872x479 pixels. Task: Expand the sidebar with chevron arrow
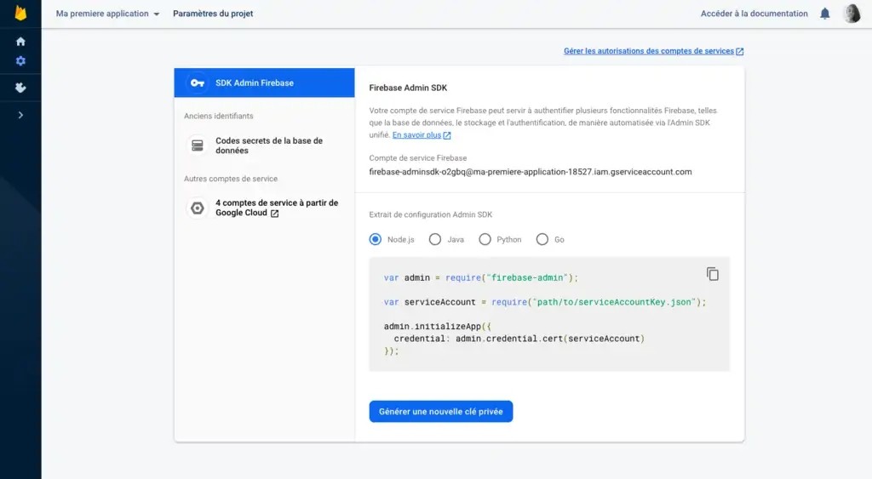point(20,115)
